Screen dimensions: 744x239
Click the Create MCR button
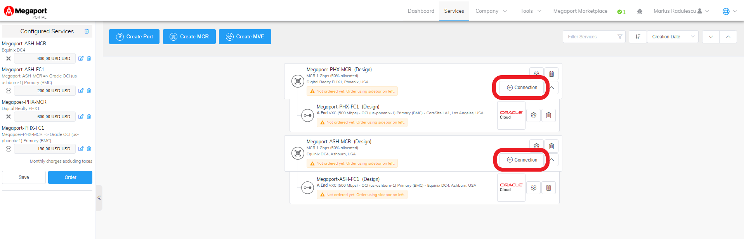point(189,37)
